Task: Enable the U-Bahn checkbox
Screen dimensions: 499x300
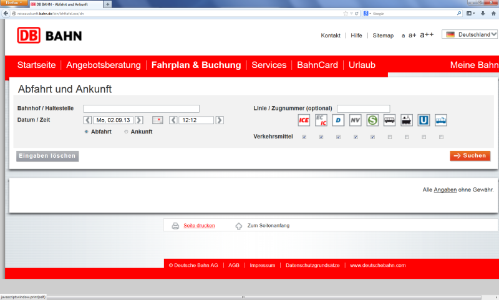Action: click(424, 137)
